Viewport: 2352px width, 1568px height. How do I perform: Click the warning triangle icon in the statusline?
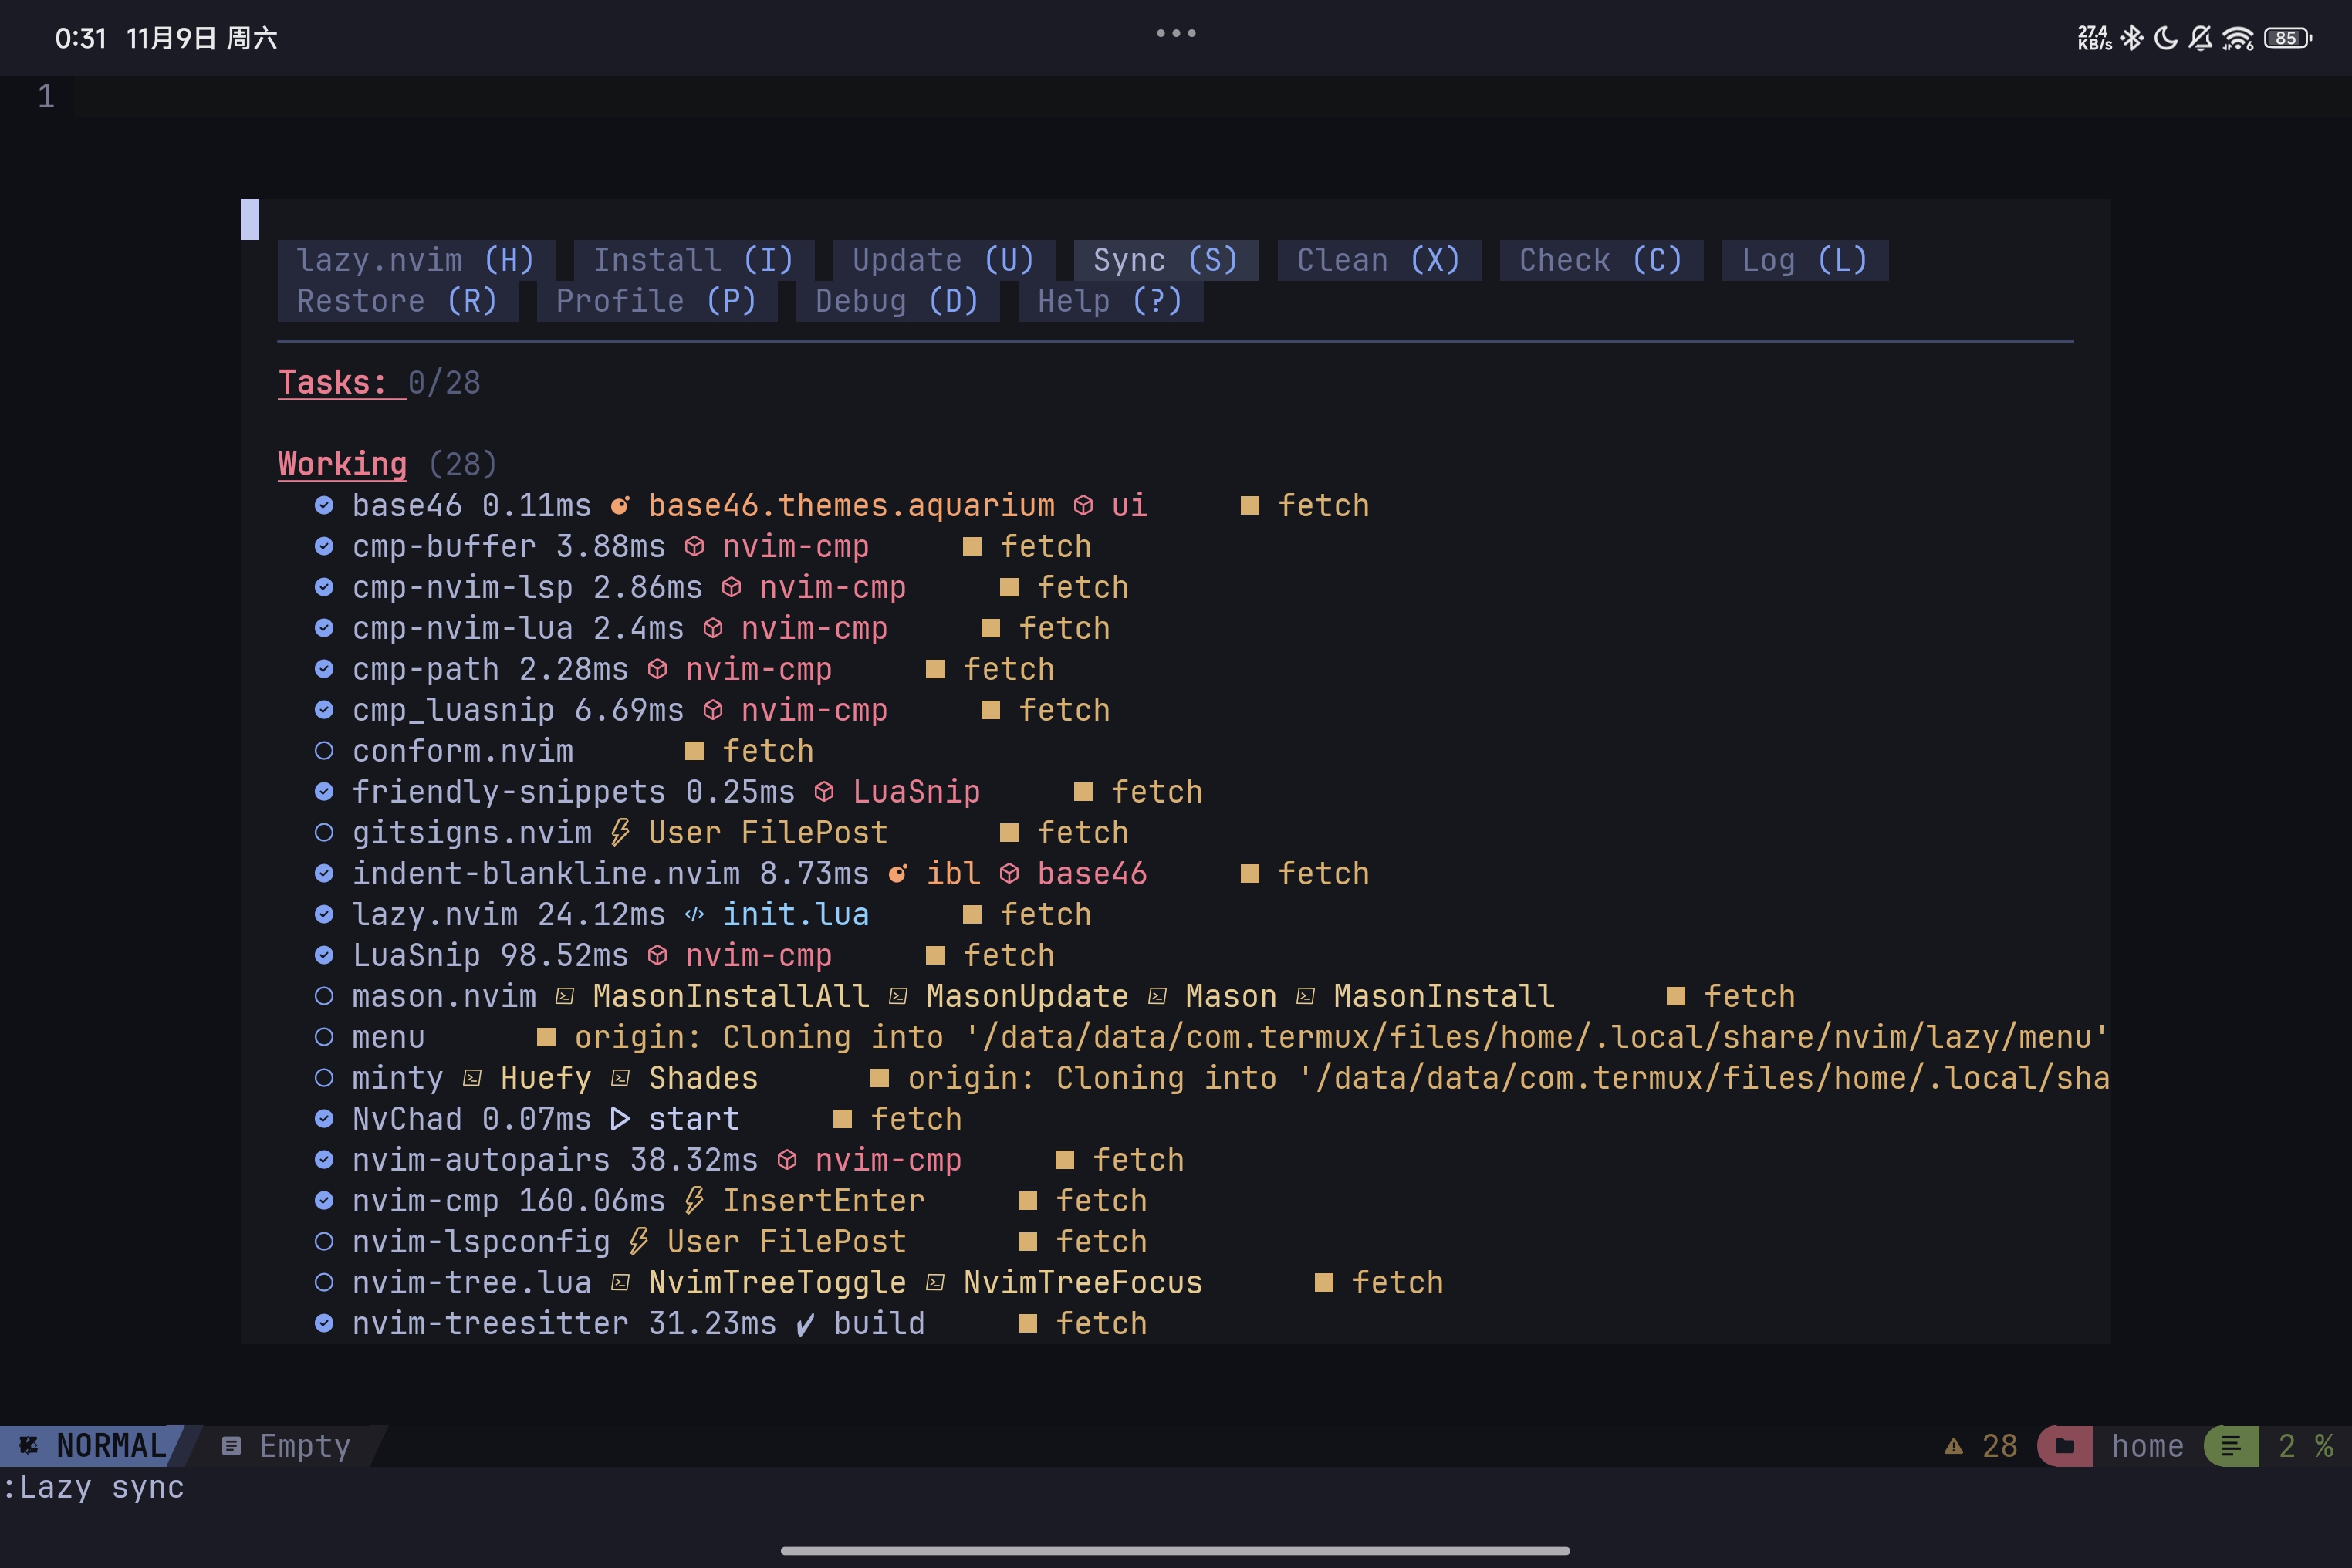(x=1953, y=1446)
